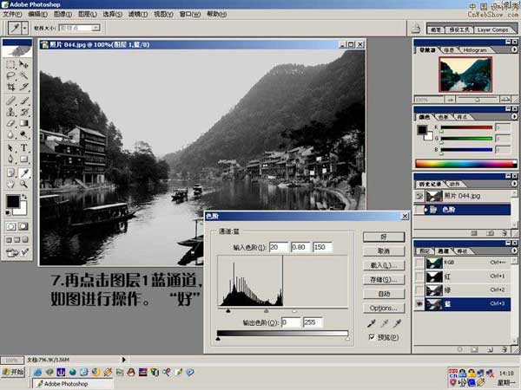Switch to Layer Comps tab

(x=492, y=29)
